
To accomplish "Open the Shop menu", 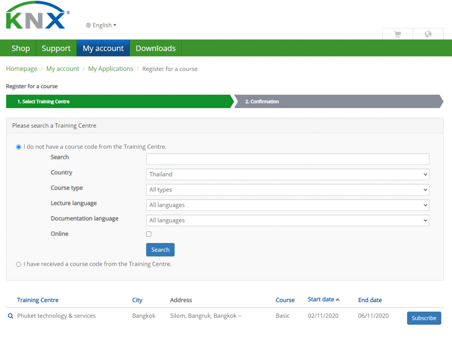I will (x=21, y=48).
